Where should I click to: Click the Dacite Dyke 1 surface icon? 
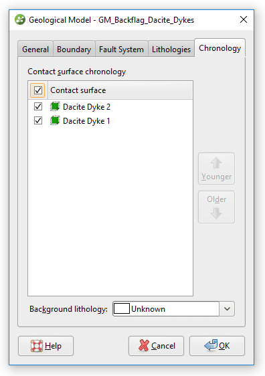coord(55,120)
